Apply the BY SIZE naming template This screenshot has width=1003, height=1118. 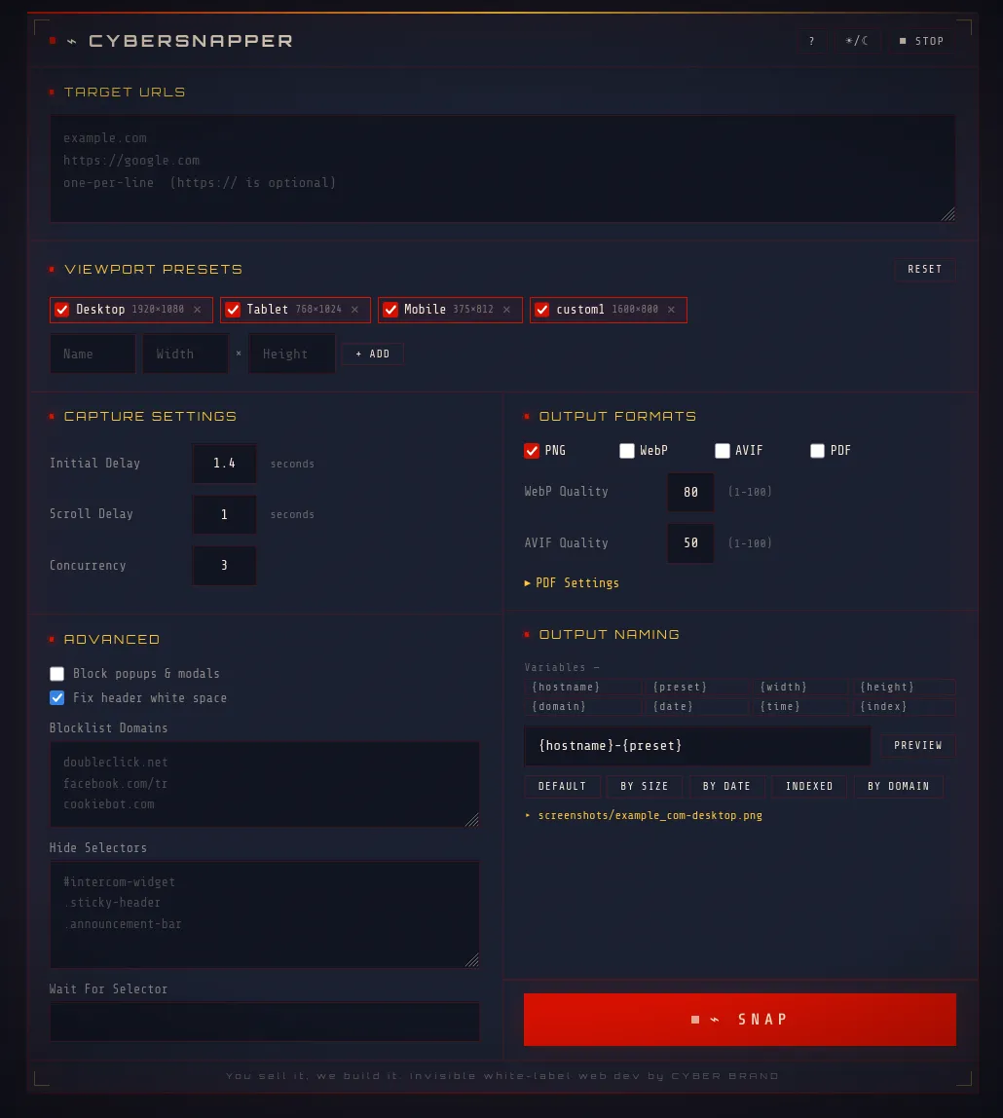[645, 787]
